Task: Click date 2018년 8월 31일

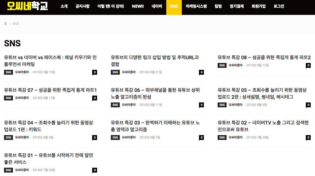Action: click(x=150, y=72)
